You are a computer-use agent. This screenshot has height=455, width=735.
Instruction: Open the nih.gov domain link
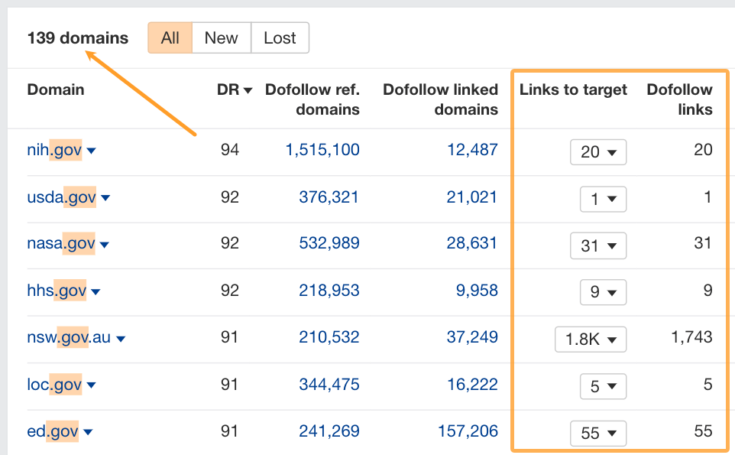(54, 151)
